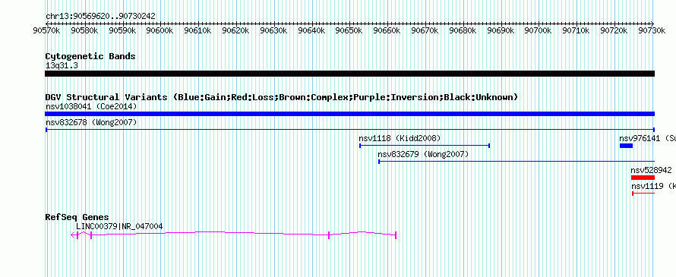The width and height of the screenshot is (676, 277).
Task: Select the thick blue nsv1038041 gain bar
Action: pyautogui.click(x=349, y=114)
